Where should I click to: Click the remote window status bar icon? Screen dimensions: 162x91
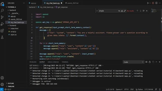(2, 89)
